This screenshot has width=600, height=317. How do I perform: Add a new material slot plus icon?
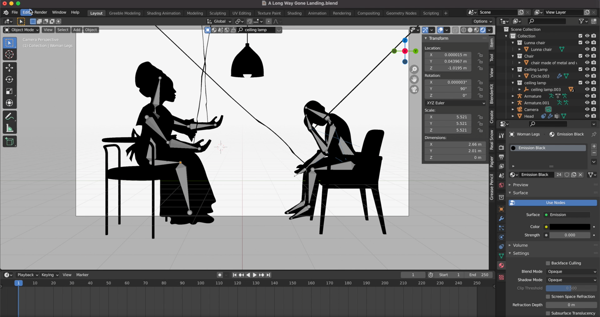tap(594, 146)
